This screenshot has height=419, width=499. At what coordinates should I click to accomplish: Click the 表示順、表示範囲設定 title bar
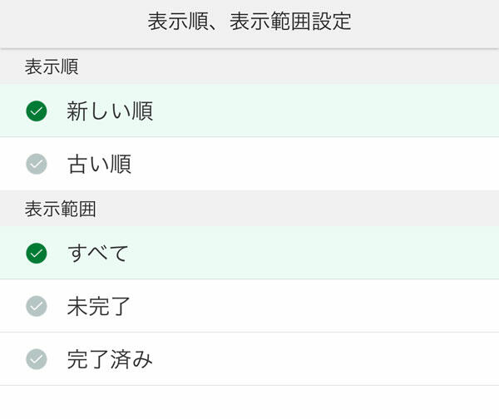(249, 22)
